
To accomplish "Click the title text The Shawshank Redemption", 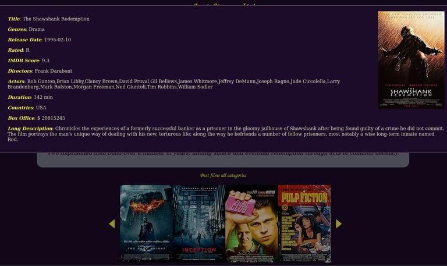I will coord(56,19).
